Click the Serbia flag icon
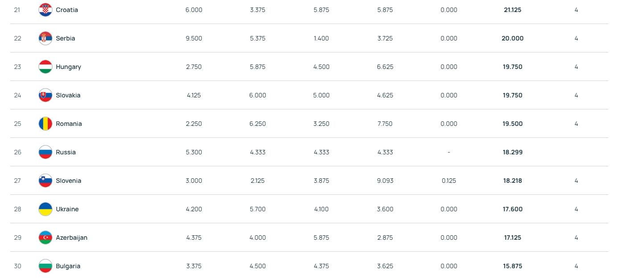 pyautogui.click(x=45, y=38)
